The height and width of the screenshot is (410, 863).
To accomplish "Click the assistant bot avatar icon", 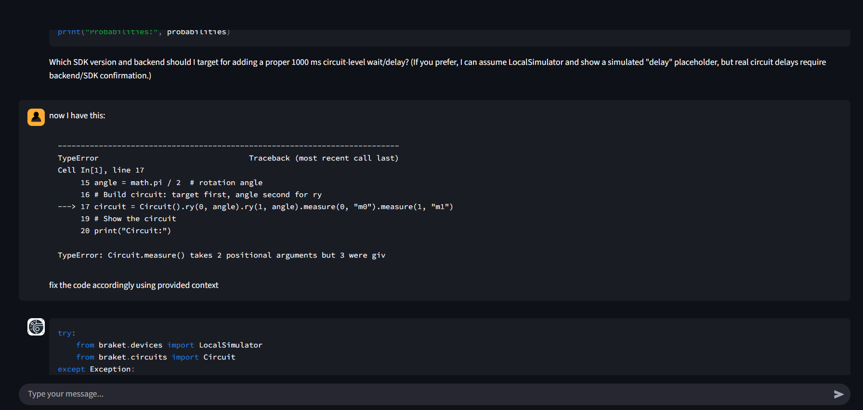I will pyautogui.click(x=36, y=327).
